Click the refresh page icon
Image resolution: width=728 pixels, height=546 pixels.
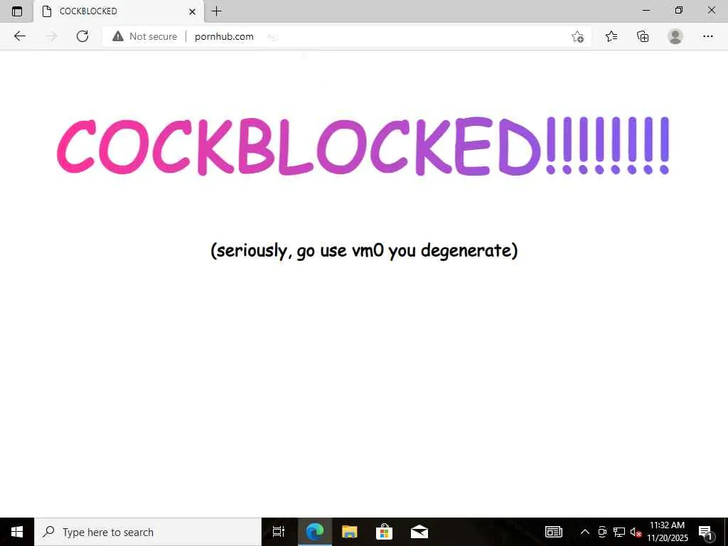click(x=82, y=36)
